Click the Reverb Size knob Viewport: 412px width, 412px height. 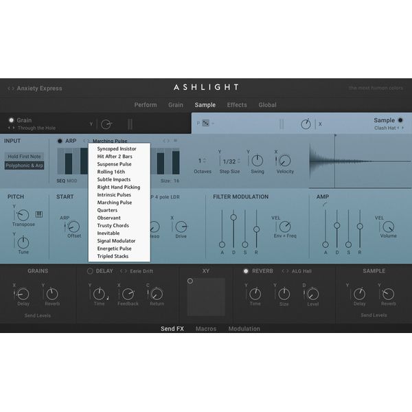284,294
